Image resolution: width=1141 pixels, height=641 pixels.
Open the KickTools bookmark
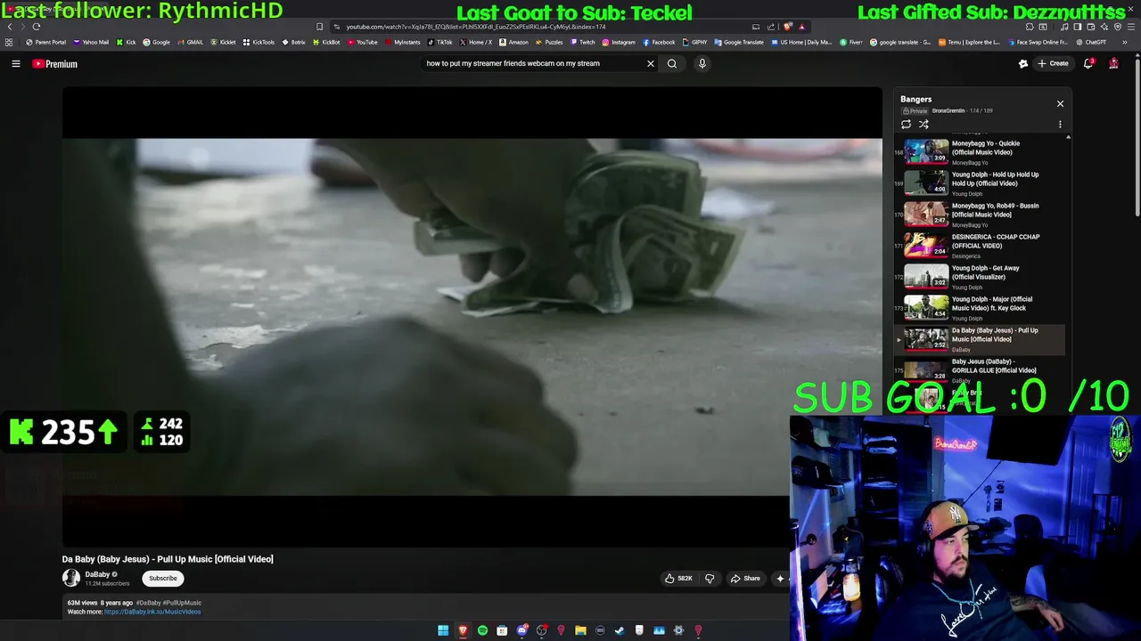(259, 42)
